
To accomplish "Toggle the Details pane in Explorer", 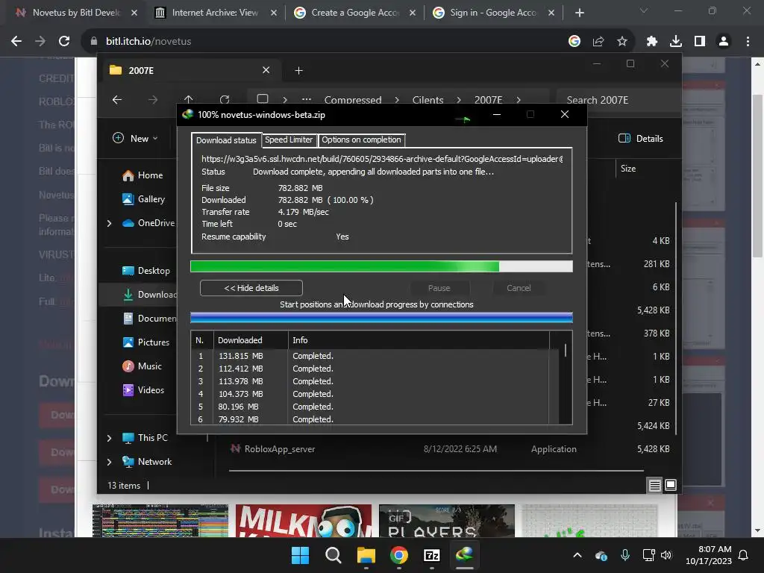I will [641, 138].
